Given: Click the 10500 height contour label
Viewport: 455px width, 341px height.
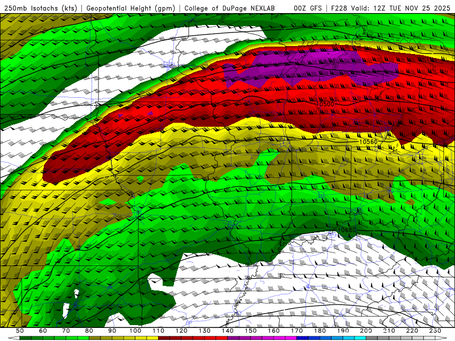Looking at the screenshot, I should (x=325, y=104).
